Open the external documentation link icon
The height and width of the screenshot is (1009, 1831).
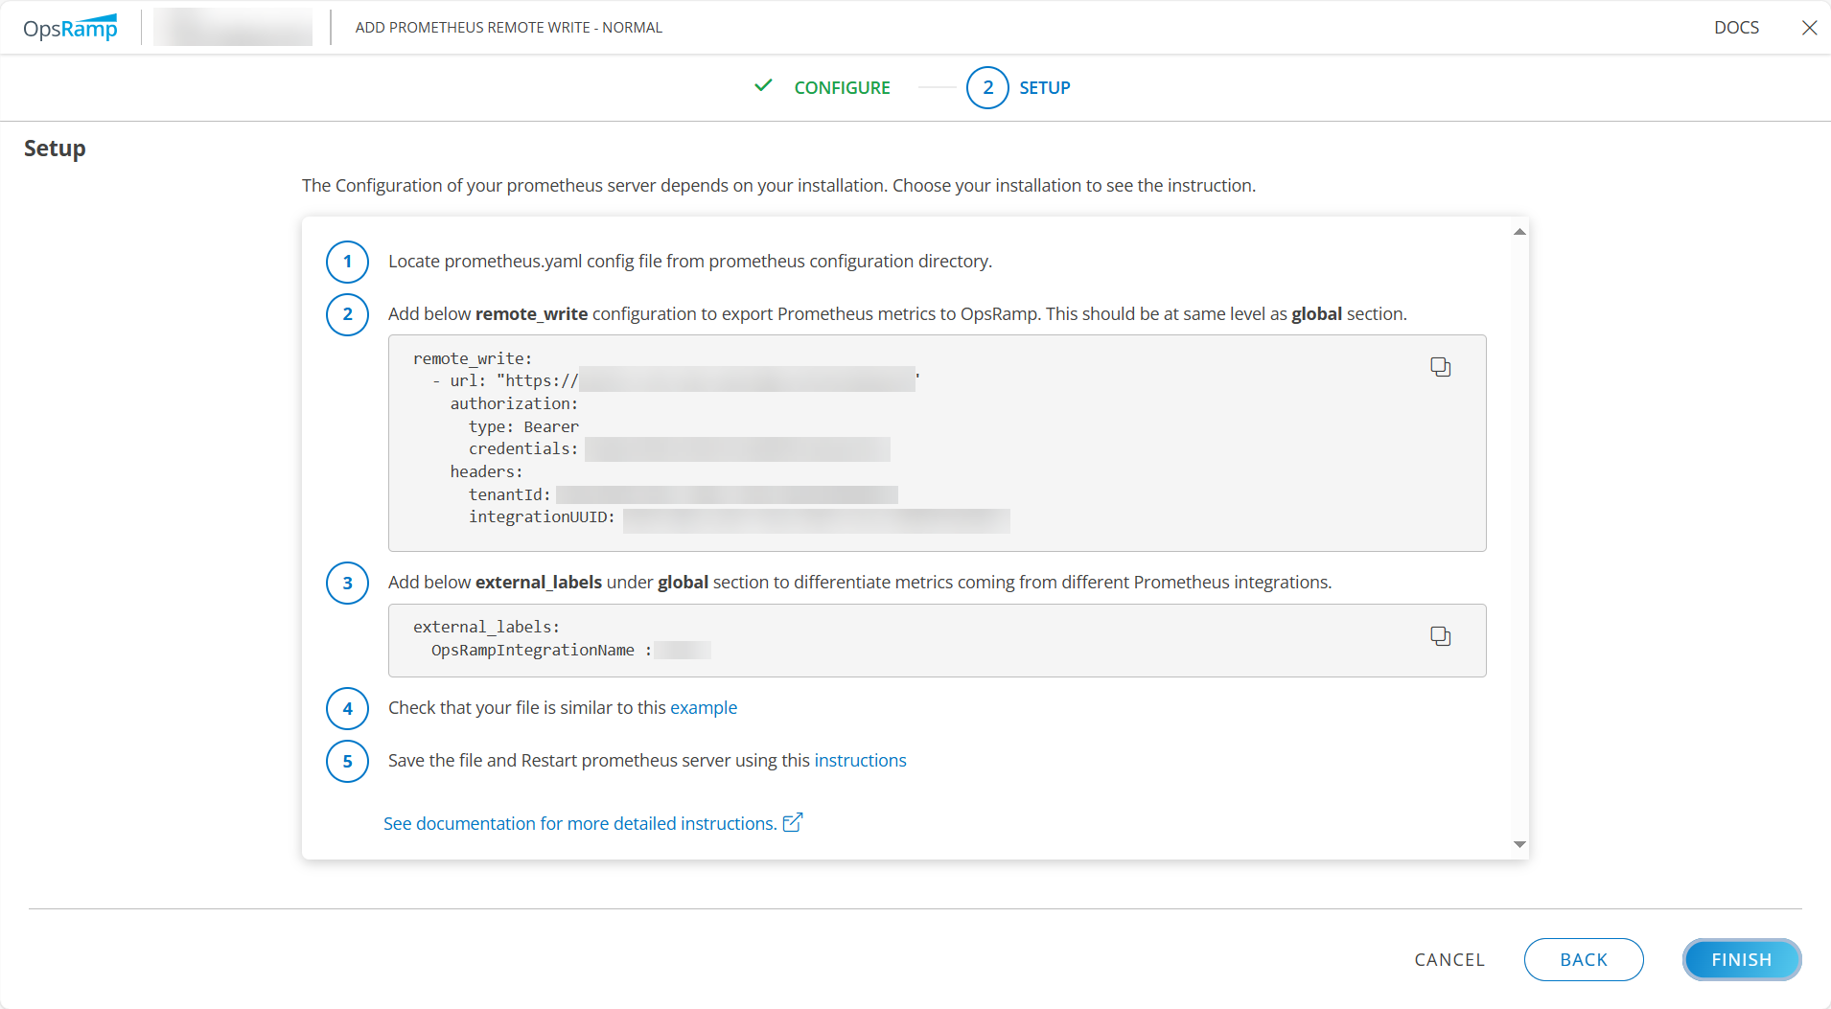[793, 823]
